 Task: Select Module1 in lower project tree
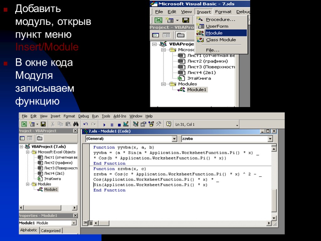[51, 189]
